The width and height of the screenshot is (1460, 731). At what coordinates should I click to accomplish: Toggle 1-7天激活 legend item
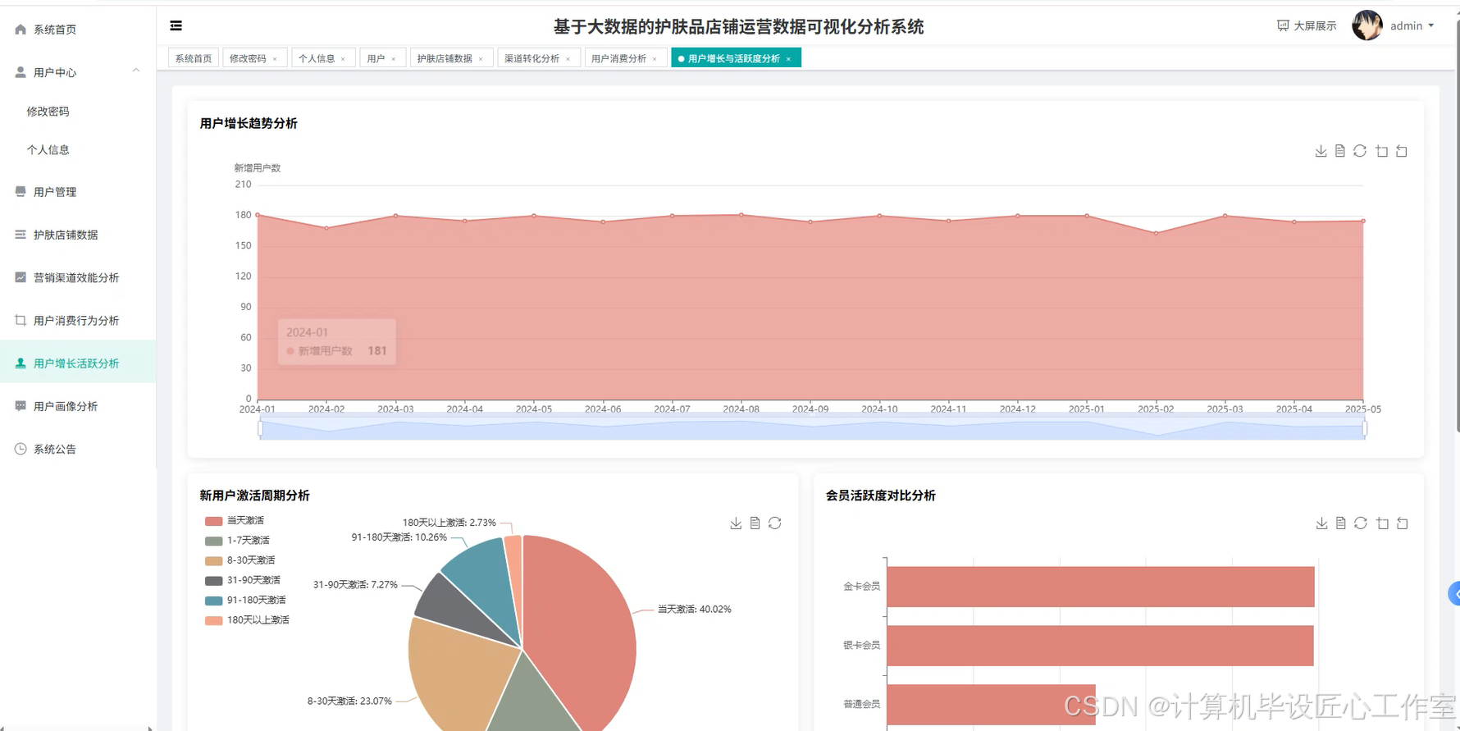point(237,541)
